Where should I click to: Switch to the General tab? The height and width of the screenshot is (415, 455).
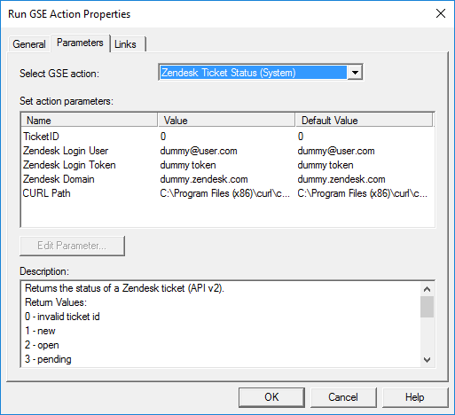click(x=29, y=44)
